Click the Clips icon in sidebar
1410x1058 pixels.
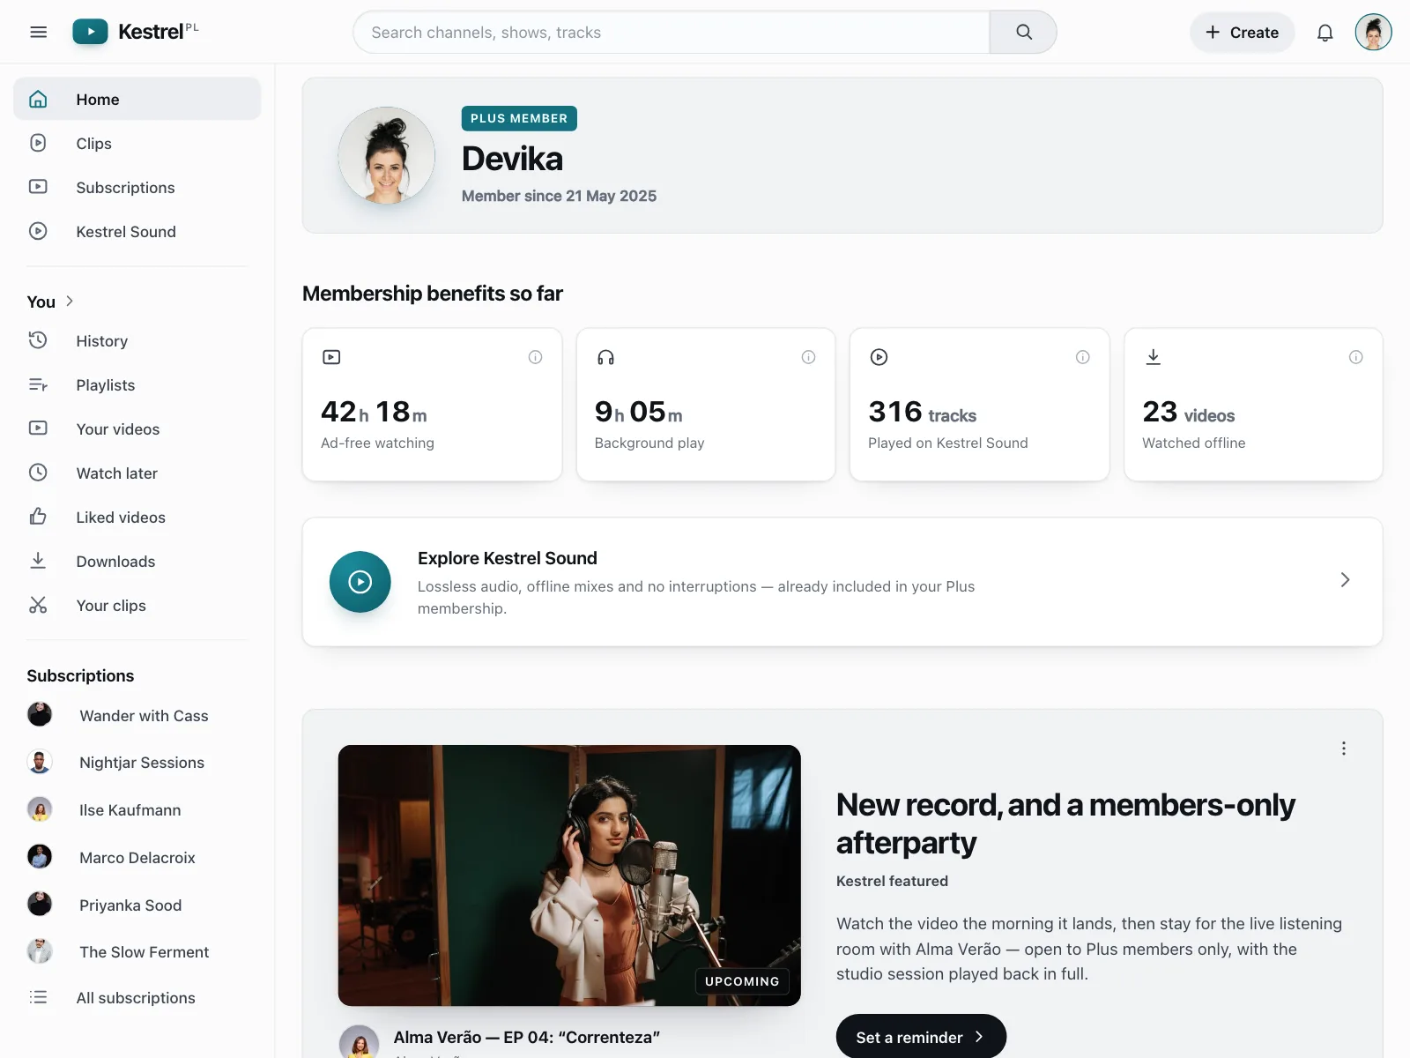tap(38, 143)
